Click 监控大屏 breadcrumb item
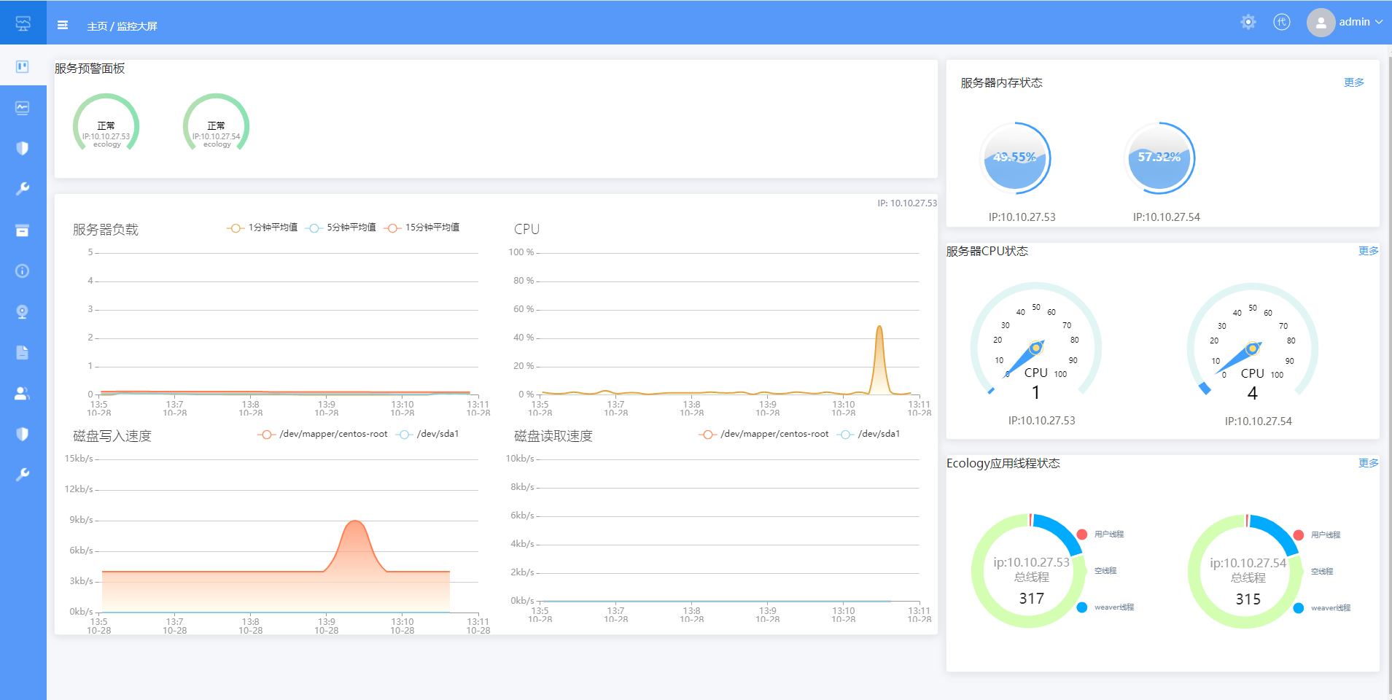This screenshot has height=700, width=1392. point(137,26)
